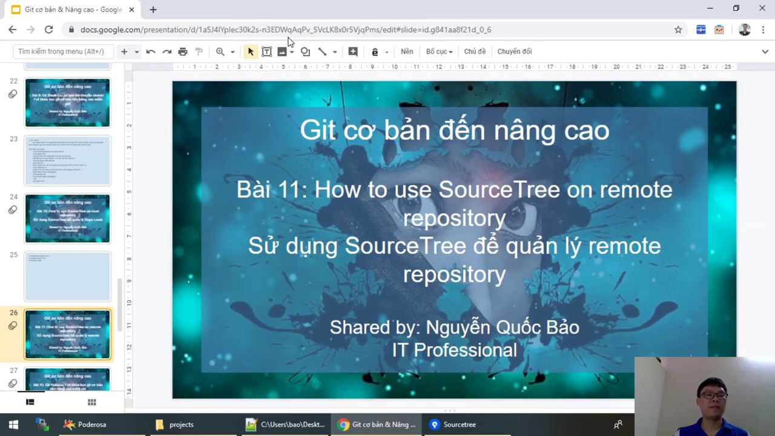Select the text box tool
The width and height of the screenshot is (775, 436).
(266, 51)
